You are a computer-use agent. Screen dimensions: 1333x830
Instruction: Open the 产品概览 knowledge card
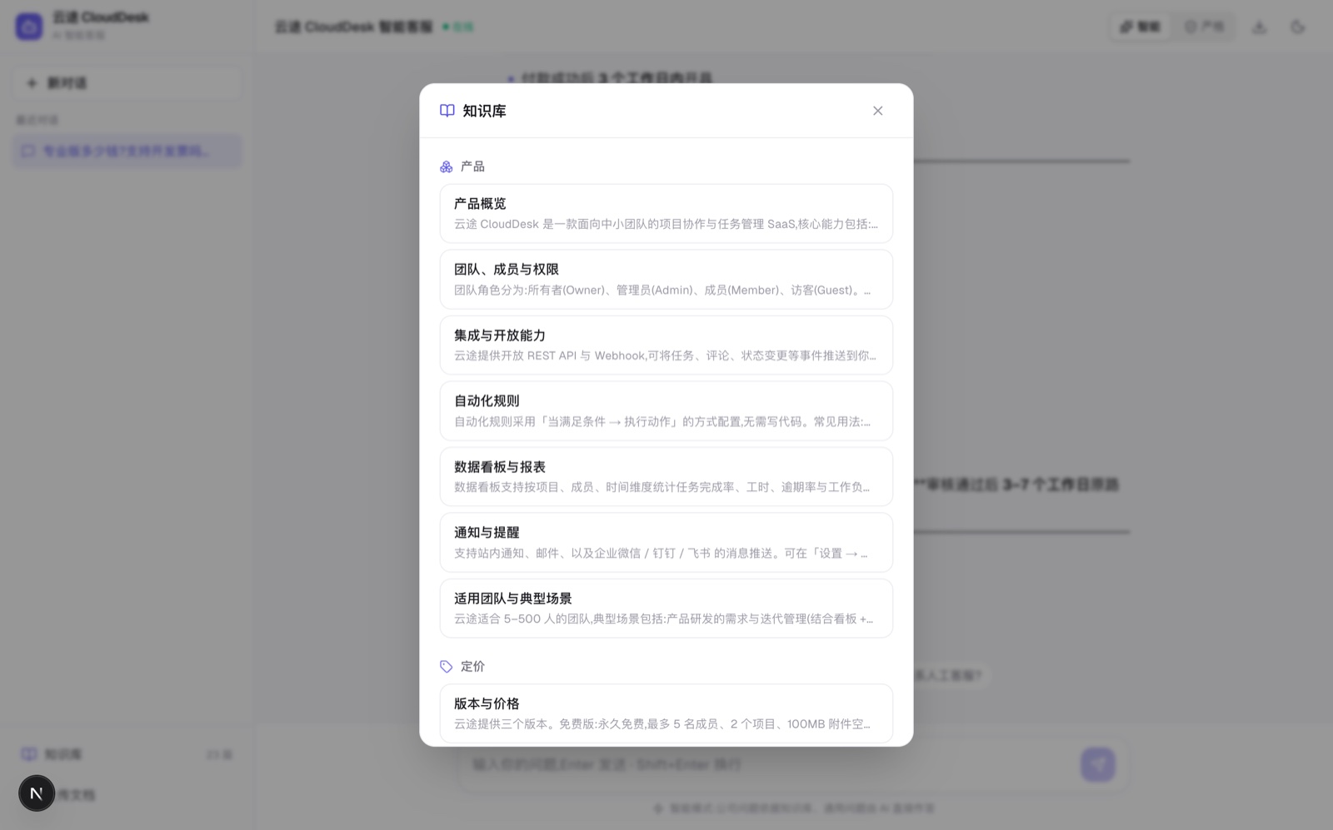[666, 213]
